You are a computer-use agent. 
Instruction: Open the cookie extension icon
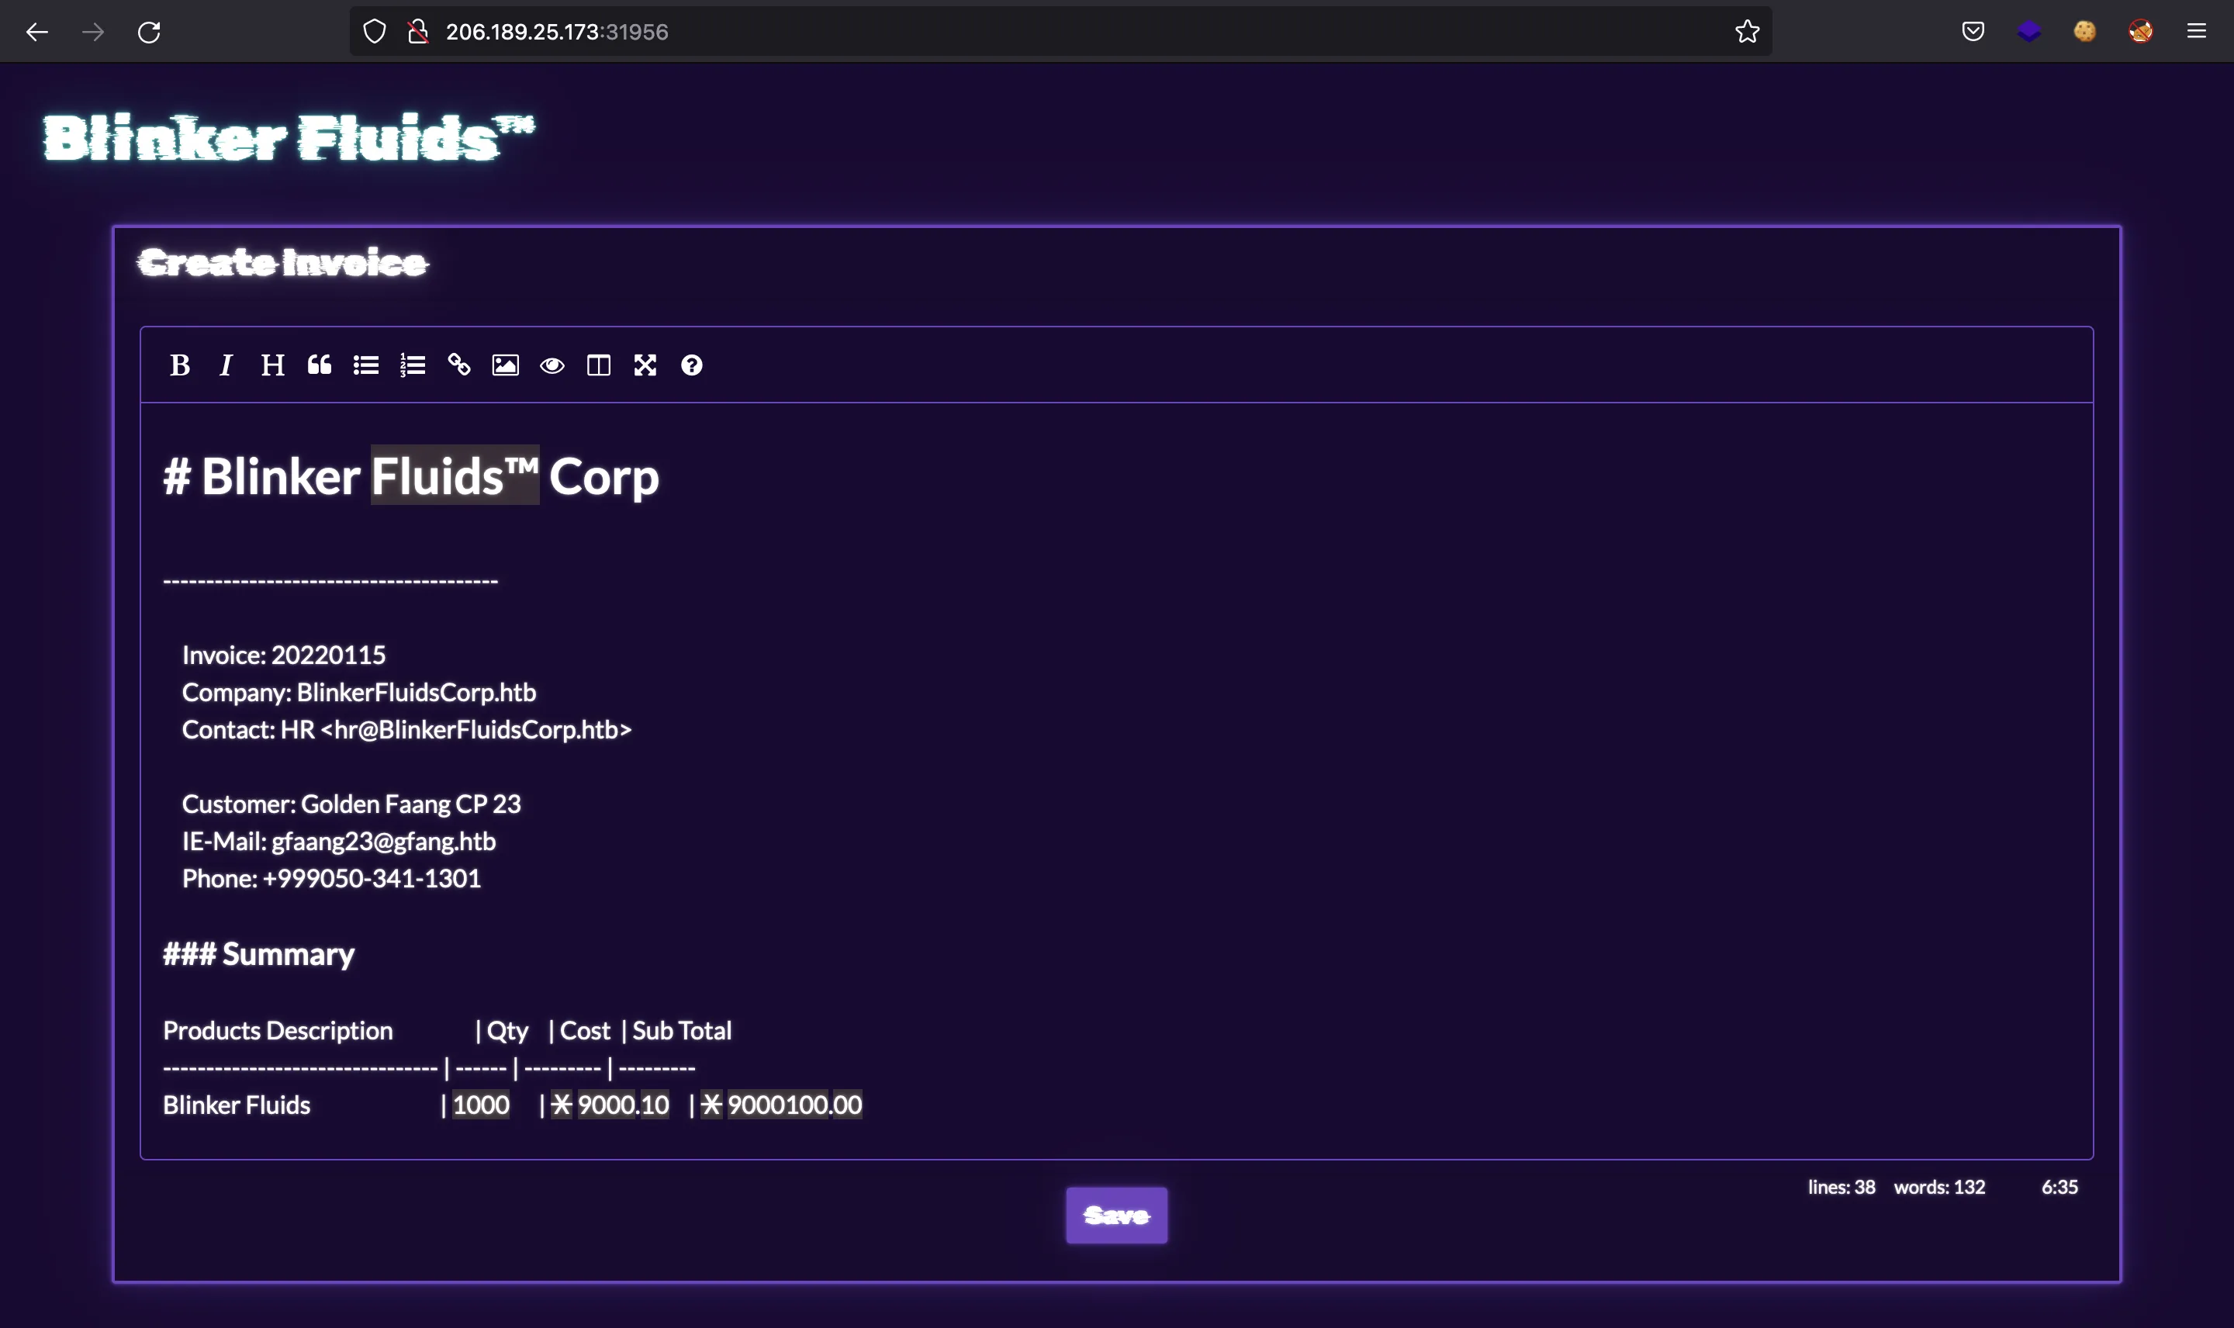2084,31
